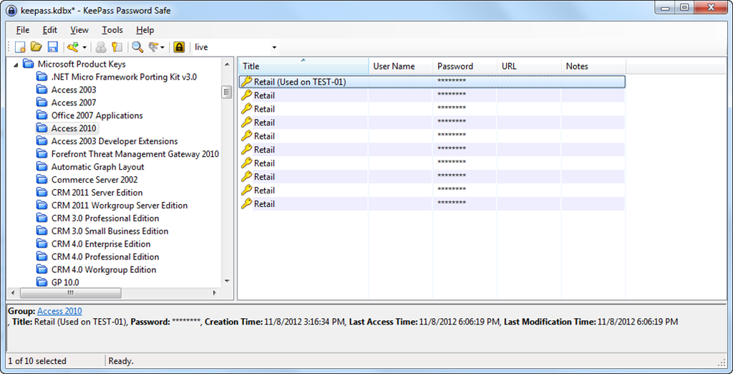Open the File menu

click(22, 30)
